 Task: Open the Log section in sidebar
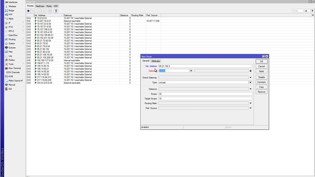click(x=10, y=56)
